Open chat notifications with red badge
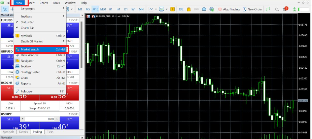Viewport: 312px width, 139px height. [285, 9]
